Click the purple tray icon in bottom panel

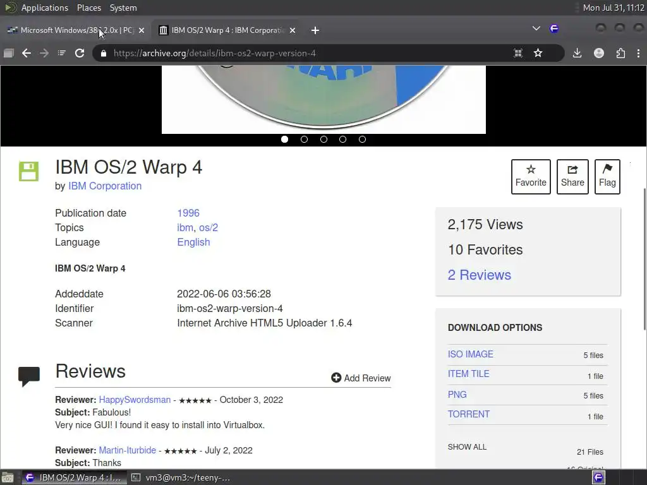click(598, 477)
